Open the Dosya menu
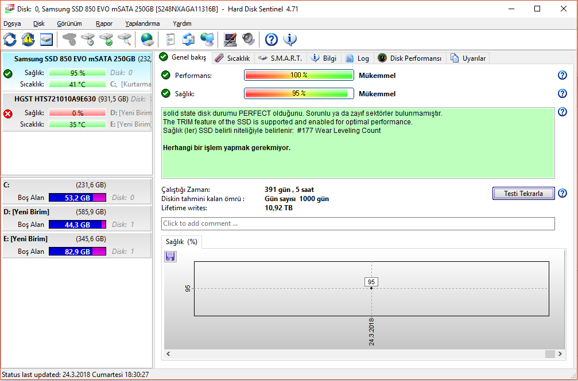This screenshot has width=578, height=381. [x=12, y=23]
